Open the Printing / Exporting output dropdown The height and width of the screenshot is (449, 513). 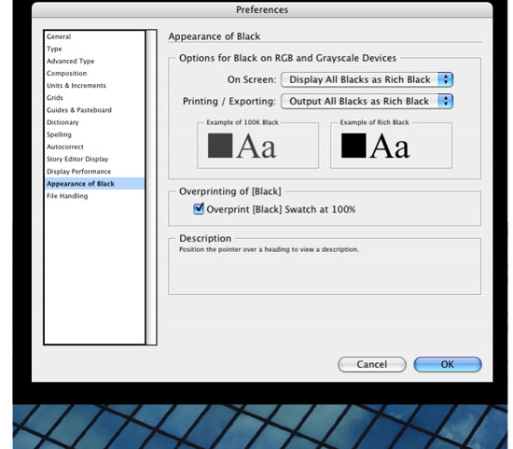(x=367, y=101)
